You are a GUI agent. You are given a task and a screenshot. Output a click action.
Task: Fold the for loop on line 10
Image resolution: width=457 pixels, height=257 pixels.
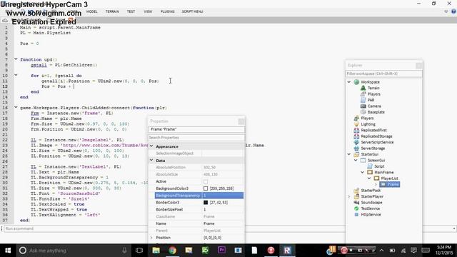[16, 75]
